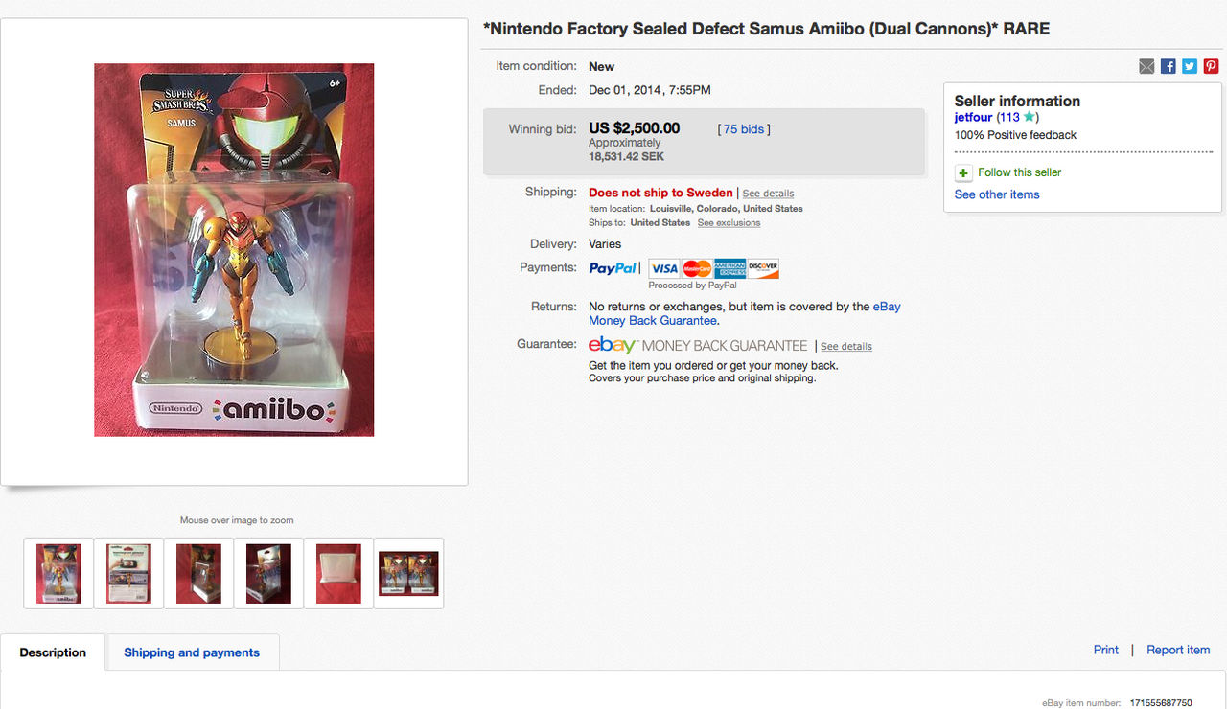
Task: View shipping See exclusions link
Action: 729,223
